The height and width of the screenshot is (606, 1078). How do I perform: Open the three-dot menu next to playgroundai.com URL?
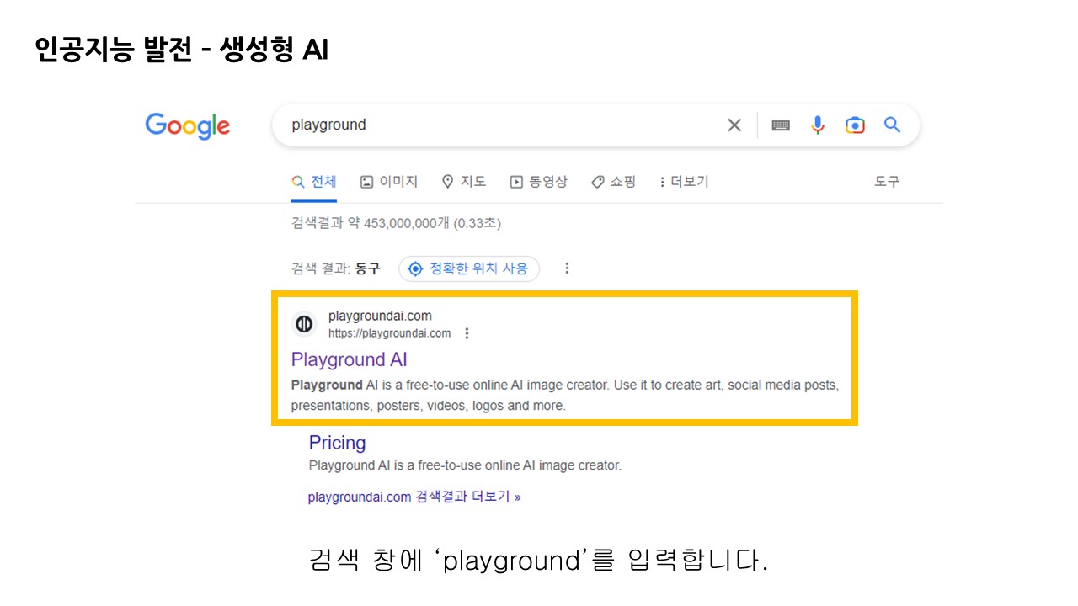(467, 333)
